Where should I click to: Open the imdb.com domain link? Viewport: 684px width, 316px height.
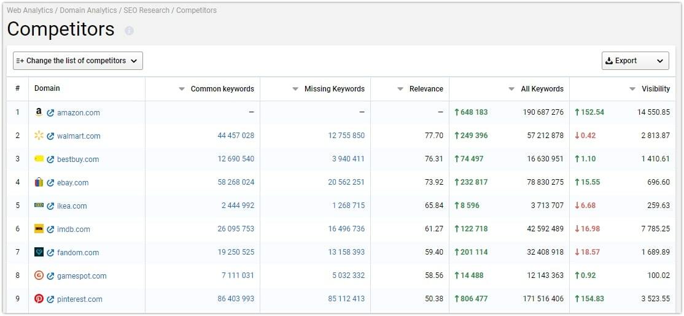click(73, 229)
